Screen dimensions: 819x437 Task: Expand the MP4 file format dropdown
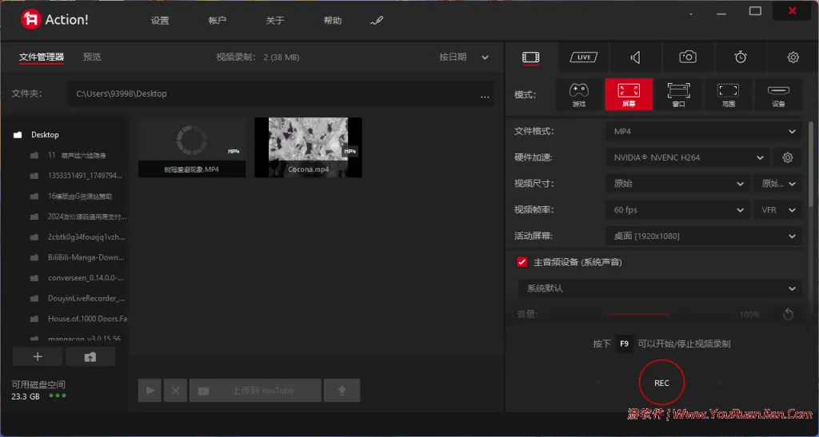(703, 131)
